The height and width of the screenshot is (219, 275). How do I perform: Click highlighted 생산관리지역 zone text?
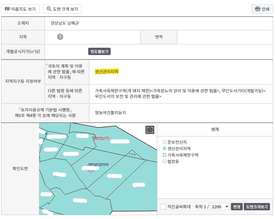point(107,71)
